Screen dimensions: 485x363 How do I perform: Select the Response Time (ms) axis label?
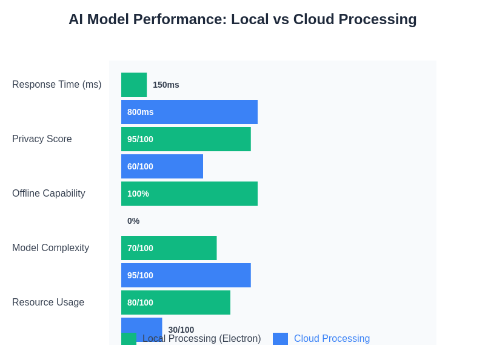57,85
